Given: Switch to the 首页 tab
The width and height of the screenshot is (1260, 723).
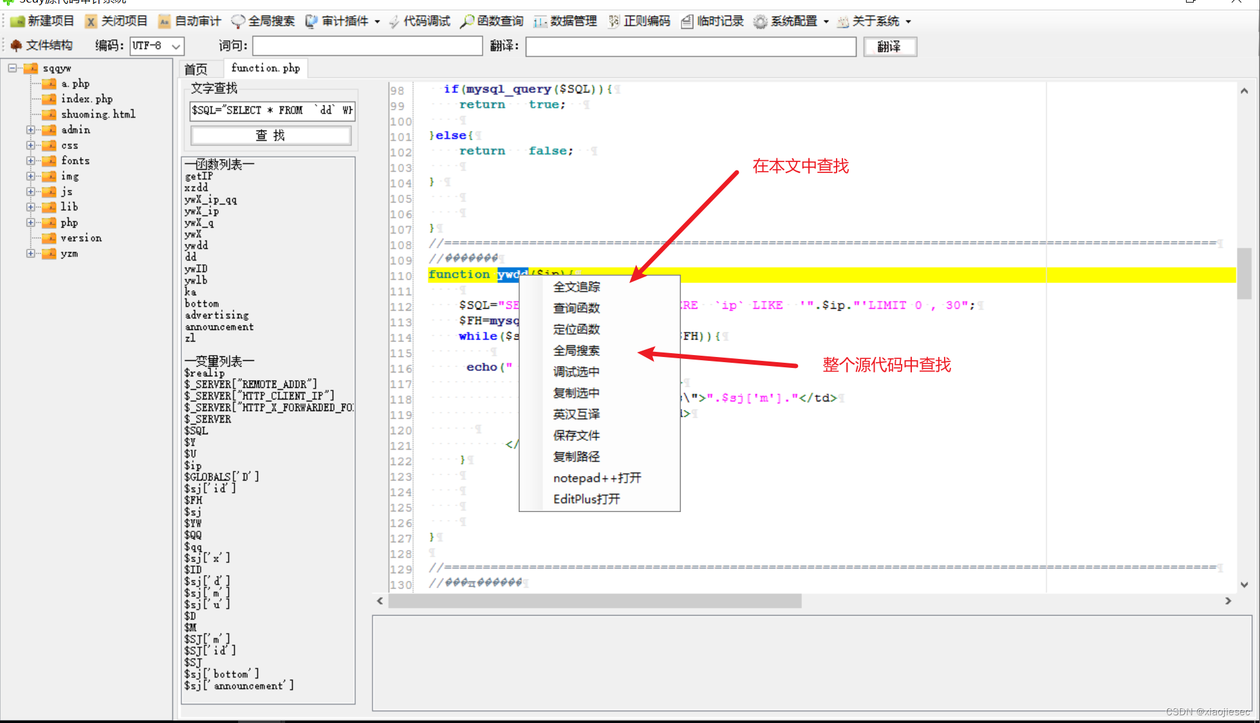Looking at the screenshot, I should coord(195,68).
